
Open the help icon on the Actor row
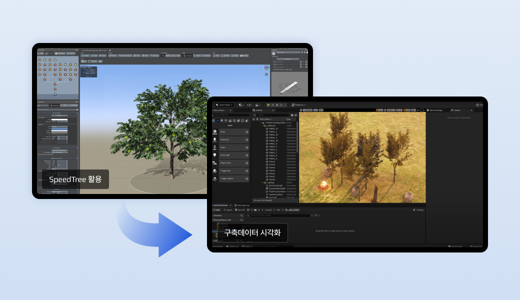click(x=246, y=132)
